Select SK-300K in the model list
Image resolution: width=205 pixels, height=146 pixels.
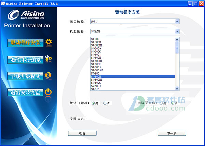click(x=133, y=52)
